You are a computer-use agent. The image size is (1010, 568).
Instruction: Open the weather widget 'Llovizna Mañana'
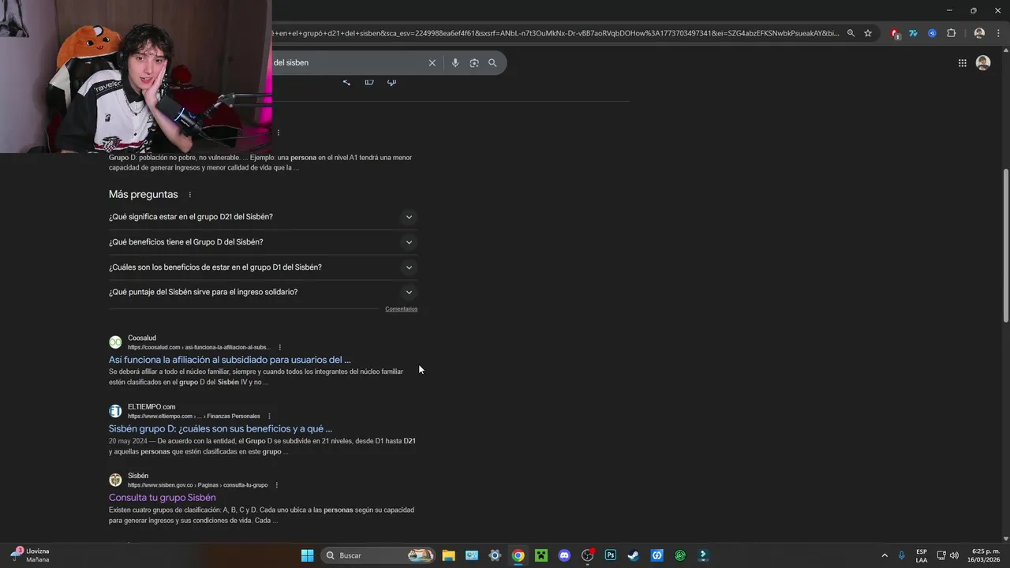[30, 555]
